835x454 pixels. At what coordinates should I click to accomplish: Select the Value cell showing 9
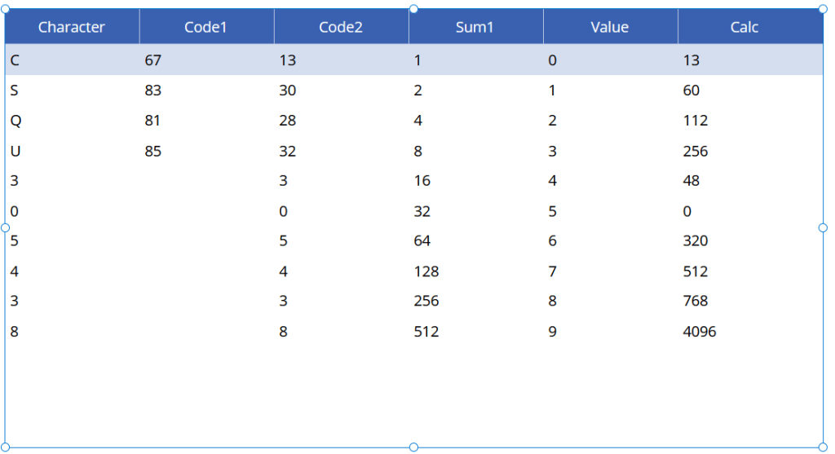(x=552, y=332)
